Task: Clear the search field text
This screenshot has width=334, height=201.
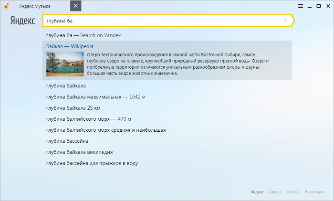Action: tap(285, 21)
